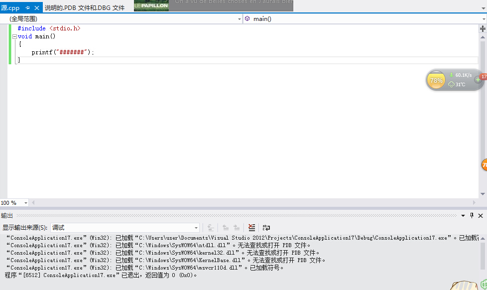
Task: Click the editor vertical scrollbar up arrow
Action: (x=483, y=37)
